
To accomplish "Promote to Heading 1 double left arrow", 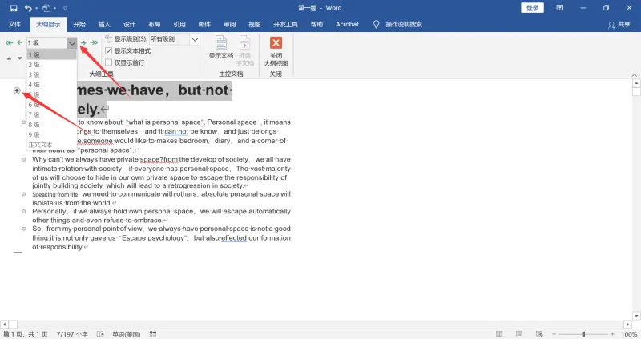I will 9,42.
